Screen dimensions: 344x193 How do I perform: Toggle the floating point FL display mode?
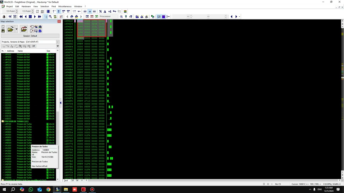tap(68, 12)
